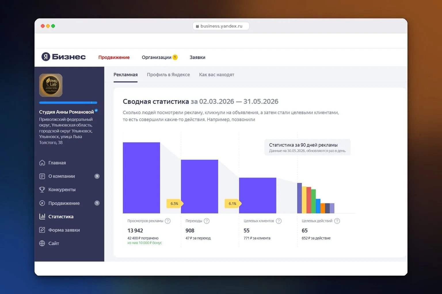Click the 771 ₽ за клиента text

pyautogui.click(x=257, y=238)
